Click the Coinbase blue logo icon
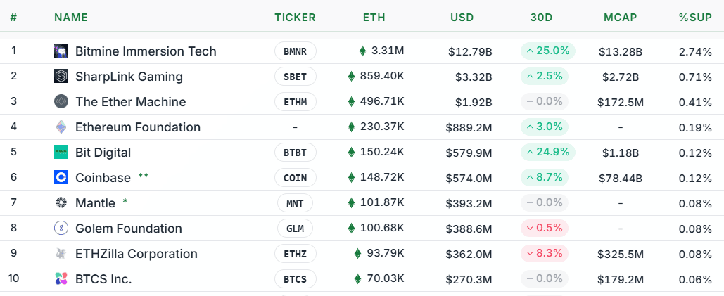724x296 pixels. [x=61, y=178]
